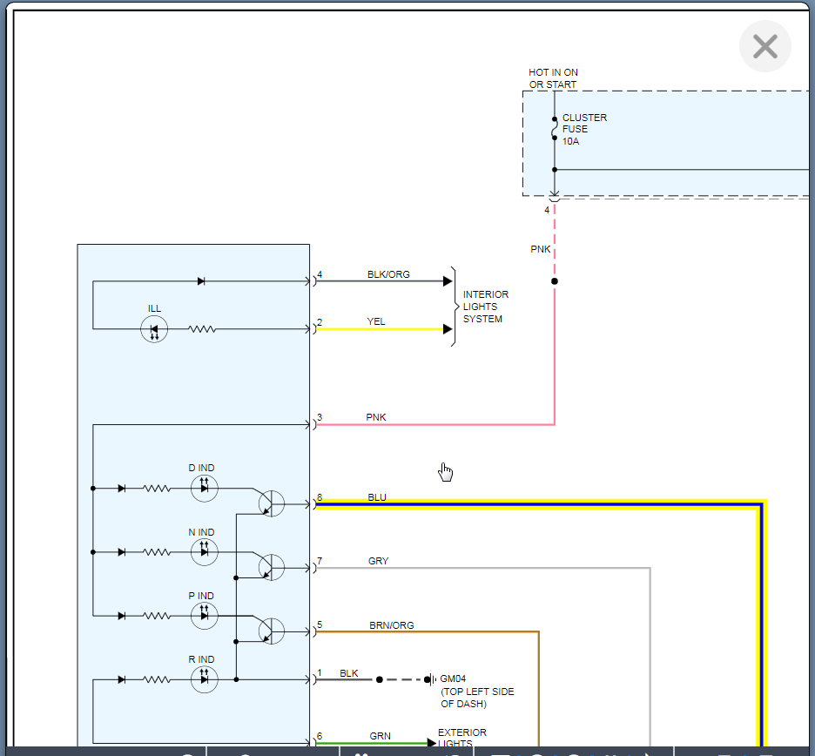Highlight the BLK/ORG wire at pin 4
Screen dimensions: 815x756
380,281
